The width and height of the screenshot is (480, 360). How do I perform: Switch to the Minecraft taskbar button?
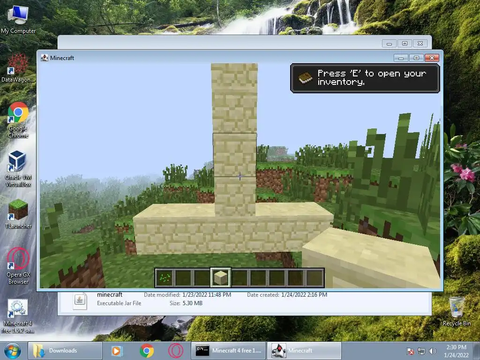pyautogui.click(x=304, y=351)
